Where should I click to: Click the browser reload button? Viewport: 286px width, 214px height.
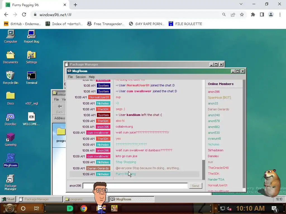(x=24, y=14)
